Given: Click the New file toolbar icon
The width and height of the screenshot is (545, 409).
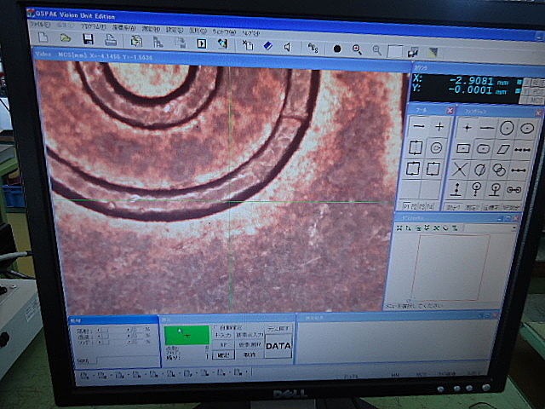Looking at the screenshot, I should coord(43,37).
